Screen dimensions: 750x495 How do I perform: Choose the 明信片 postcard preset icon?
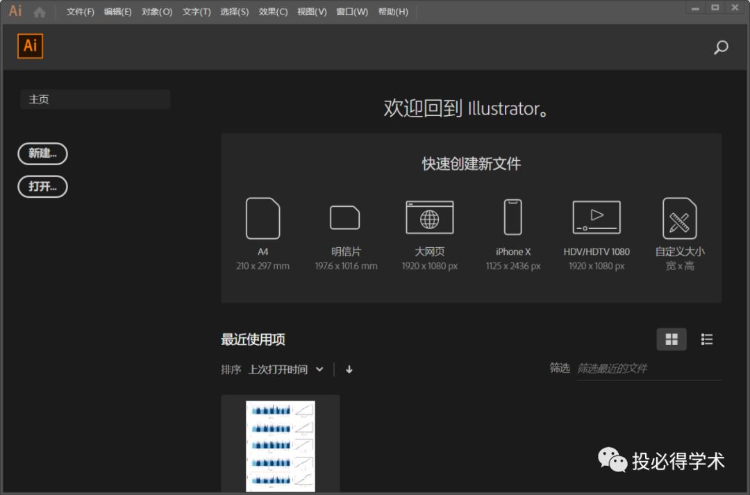(x=345, y=217)
